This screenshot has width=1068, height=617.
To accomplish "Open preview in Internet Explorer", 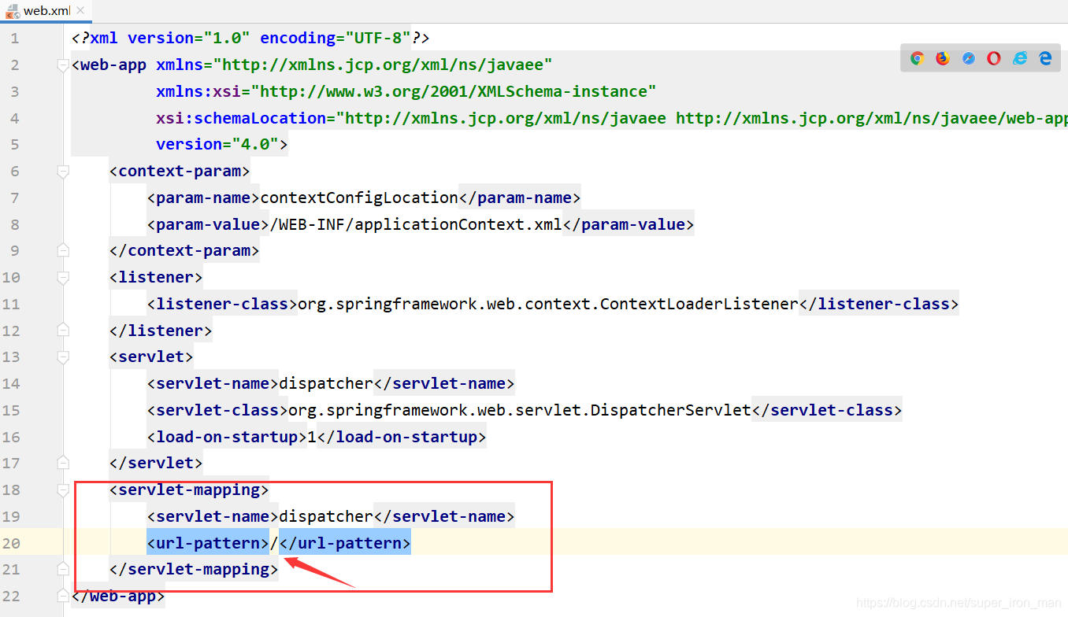I will pyautogui.click(x=1020, y=58).
